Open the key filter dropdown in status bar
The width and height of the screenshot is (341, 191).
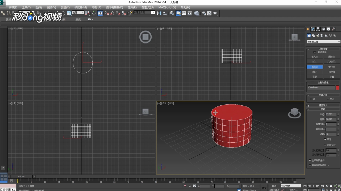[x=291, y=186]
